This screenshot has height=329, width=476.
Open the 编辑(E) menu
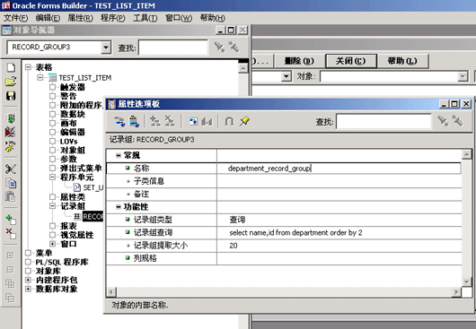tap(48, 18)
